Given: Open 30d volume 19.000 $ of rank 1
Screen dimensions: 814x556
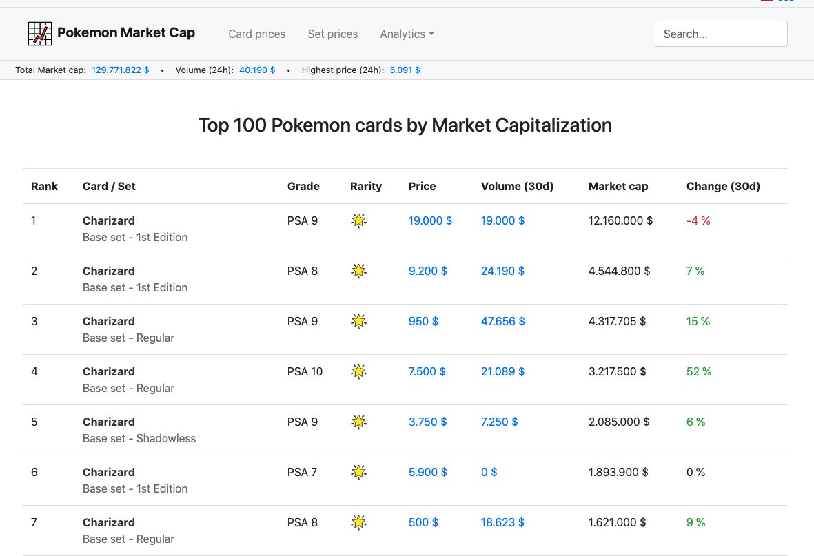Looking at the screenshot, I should [502, 220].
